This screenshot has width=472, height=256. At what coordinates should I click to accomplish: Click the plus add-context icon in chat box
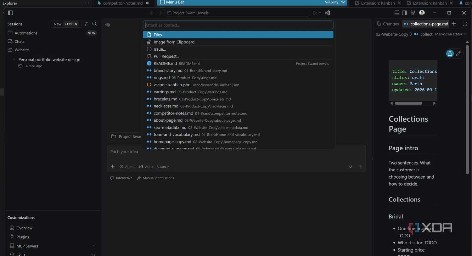(112, 167)
